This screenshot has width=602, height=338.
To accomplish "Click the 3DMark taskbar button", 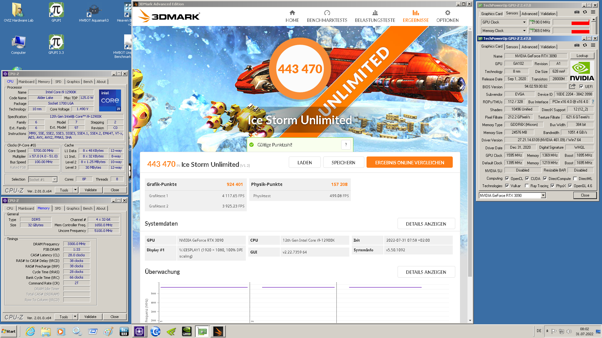I will [218, 331].
